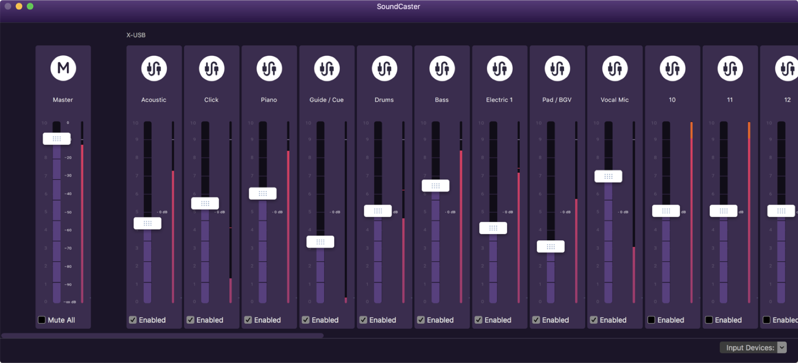
Task: Uncheck Enabled on the Bass channel
Action: pos(420,320)
